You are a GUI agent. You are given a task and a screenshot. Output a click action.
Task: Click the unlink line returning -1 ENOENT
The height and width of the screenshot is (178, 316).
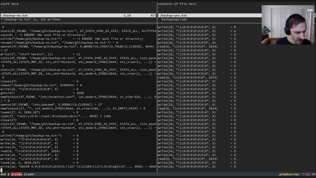click(72, 39)
